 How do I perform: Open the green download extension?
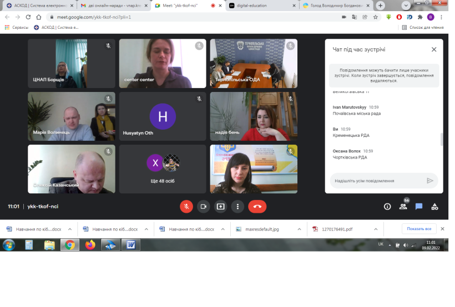(388, 17)
